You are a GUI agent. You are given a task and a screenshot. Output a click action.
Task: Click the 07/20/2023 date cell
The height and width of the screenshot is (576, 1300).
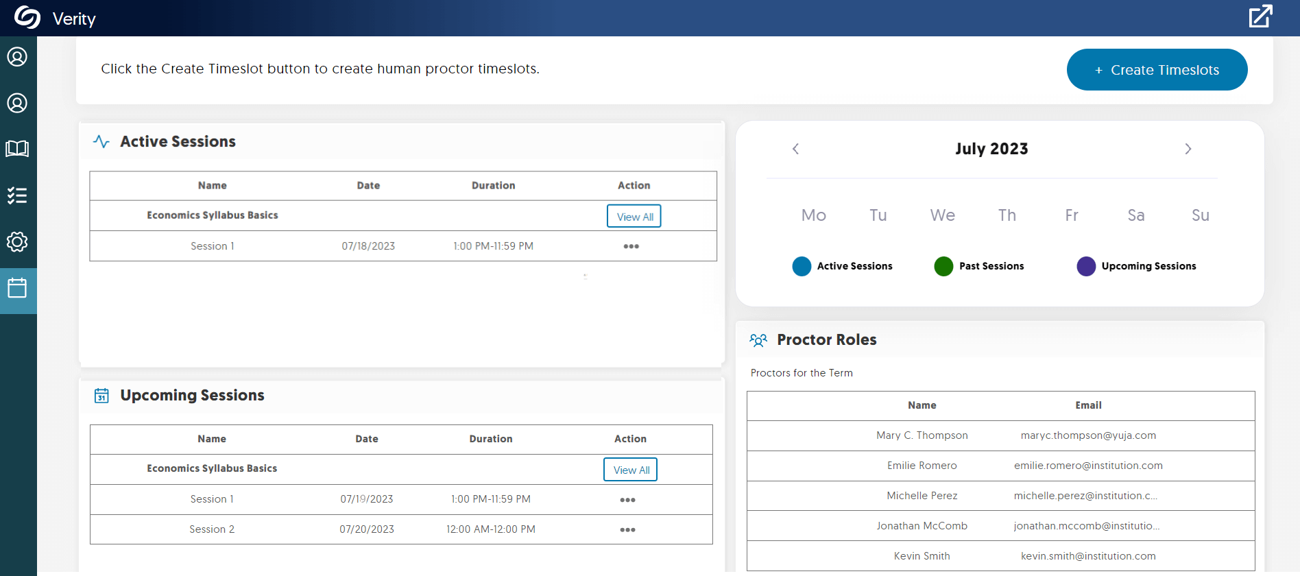367,529
